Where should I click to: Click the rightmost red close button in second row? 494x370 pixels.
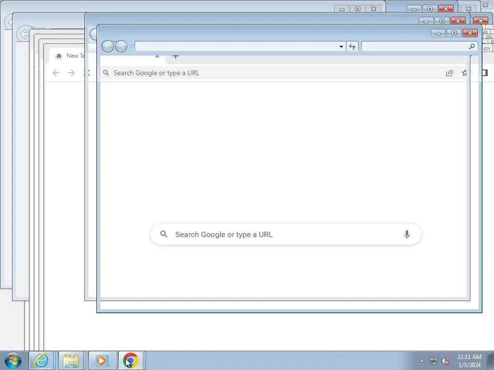click(x=481, y=21)
